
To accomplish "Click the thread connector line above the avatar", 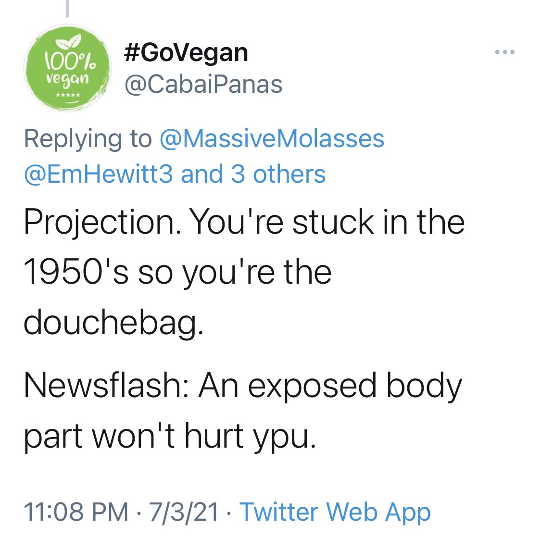I will [x=67, y=9].
